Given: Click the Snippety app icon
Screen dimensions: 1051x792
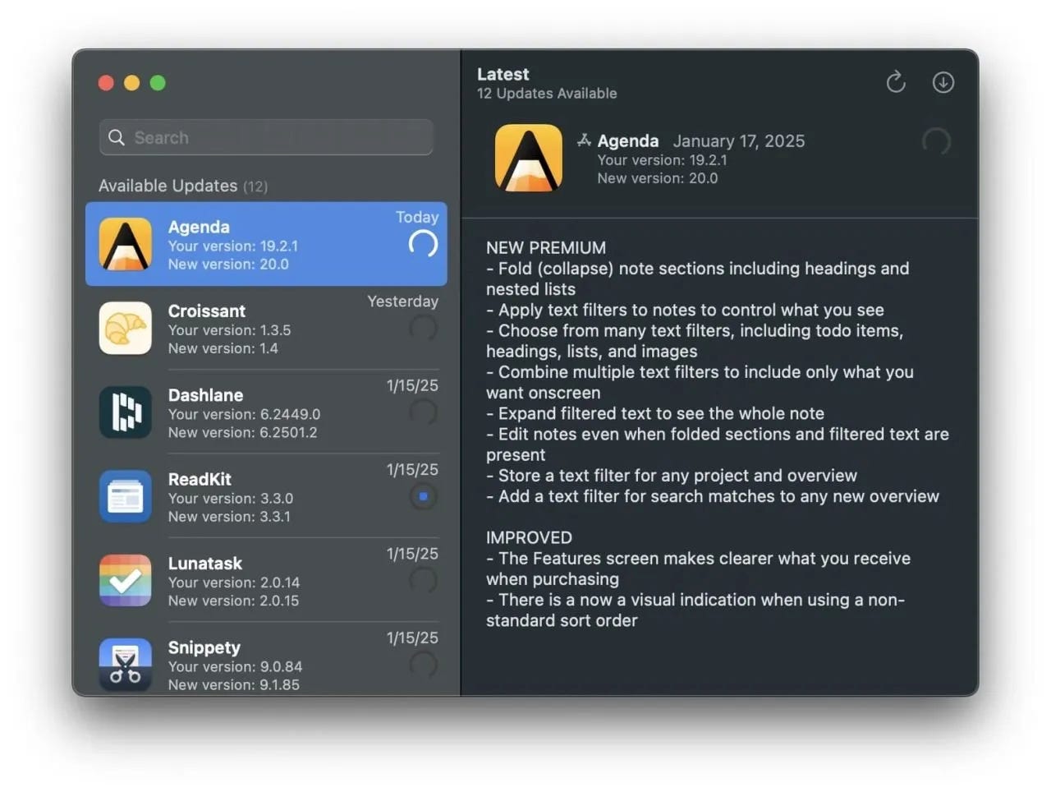Looking at the screenshot, I should 125,664.
